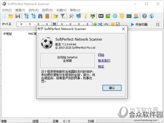Close the About SoftPerfect Network Scanner dialog

tap(124, 29)
